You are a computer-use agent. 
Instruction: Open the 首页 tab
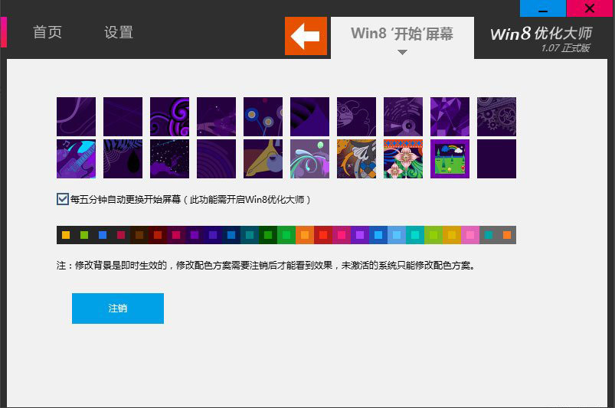[47, 32]
